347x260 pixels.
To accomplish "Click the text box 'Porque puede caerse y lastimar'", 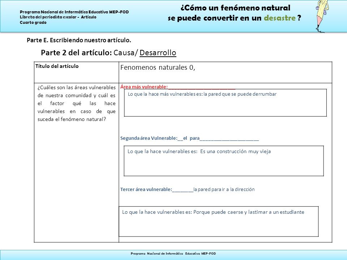I will point(219,221).
